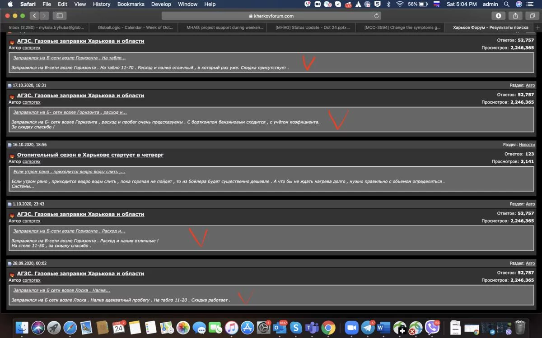Viewport: 542px width, 338px height.
Task: Open Wi-Fi status in the menu bar
Action: pyautogui.click(x=400, y=4)
